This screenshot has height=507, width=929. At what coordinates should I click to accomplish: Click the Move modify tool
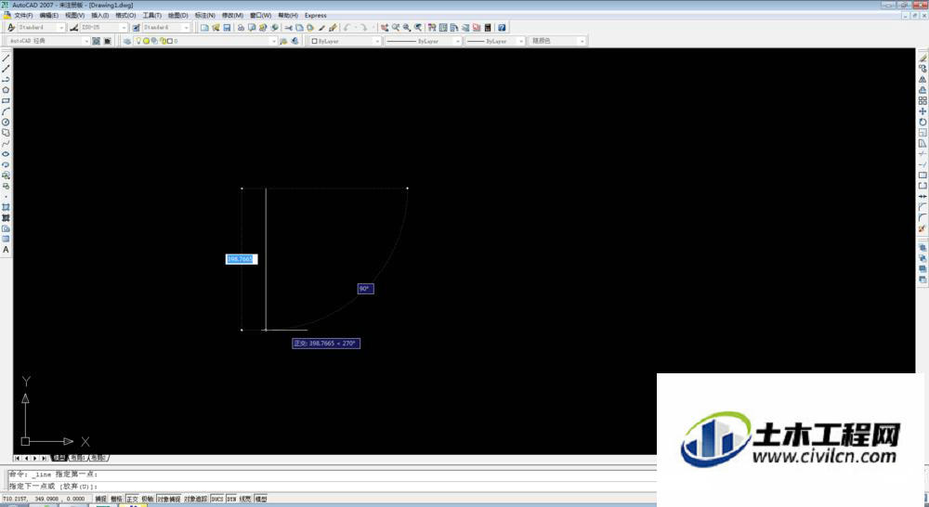[x=922, y=111]
